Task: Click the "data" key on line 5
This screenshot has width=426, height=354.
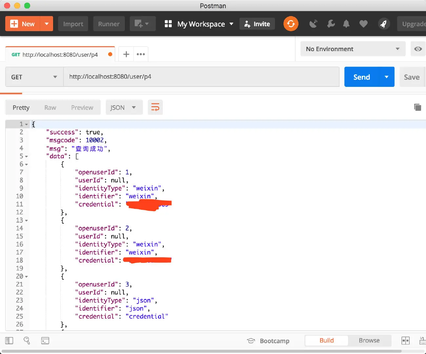Action: tap(57, 156)
